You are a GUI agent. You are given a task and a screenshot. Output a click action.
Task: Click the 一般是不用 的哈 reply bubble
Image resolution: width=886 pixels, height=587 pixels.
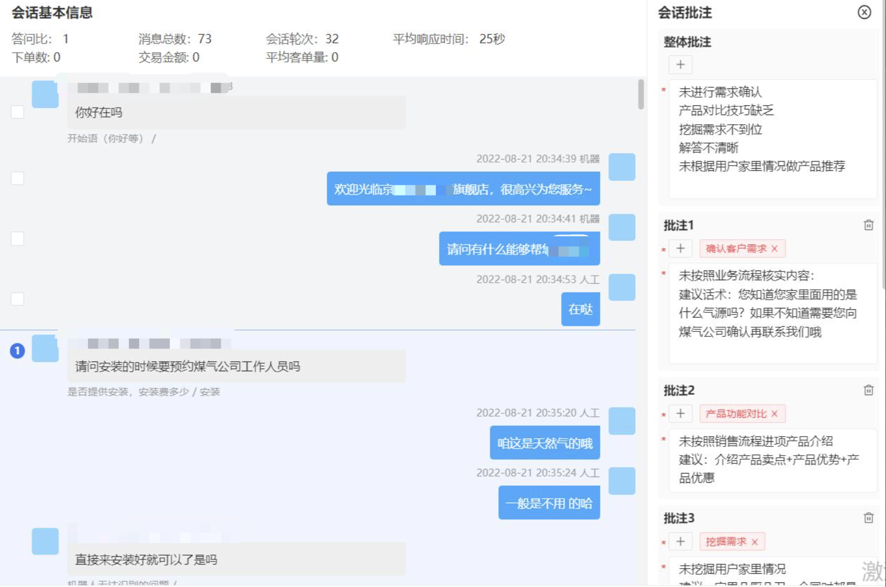point(549,503)
